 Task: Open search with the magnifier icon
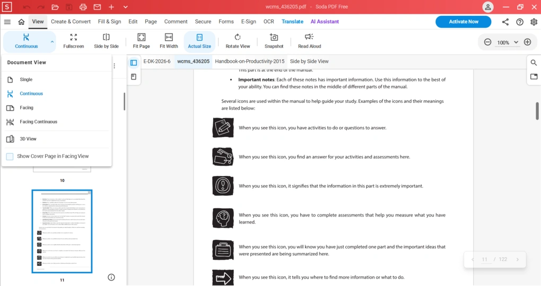tap(534, 62)
